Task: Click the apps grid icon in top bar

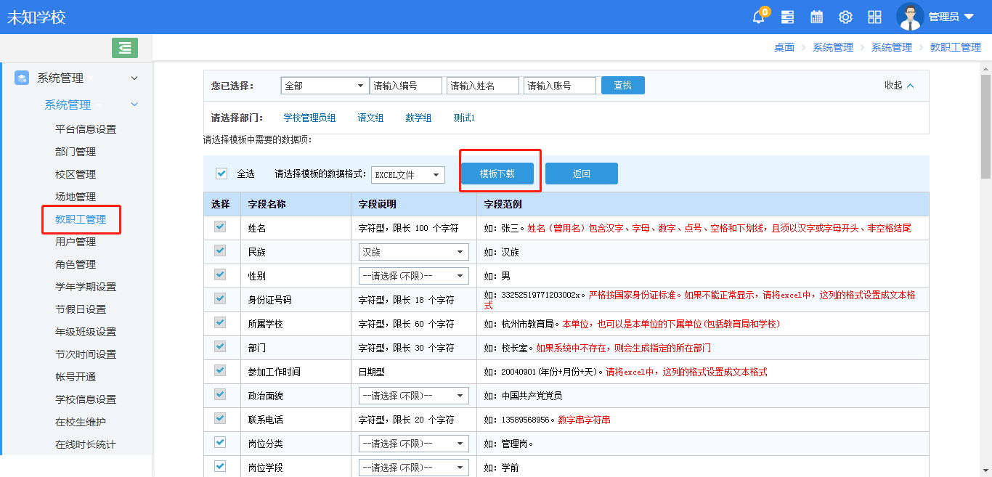Action: [x=874, y=16]
